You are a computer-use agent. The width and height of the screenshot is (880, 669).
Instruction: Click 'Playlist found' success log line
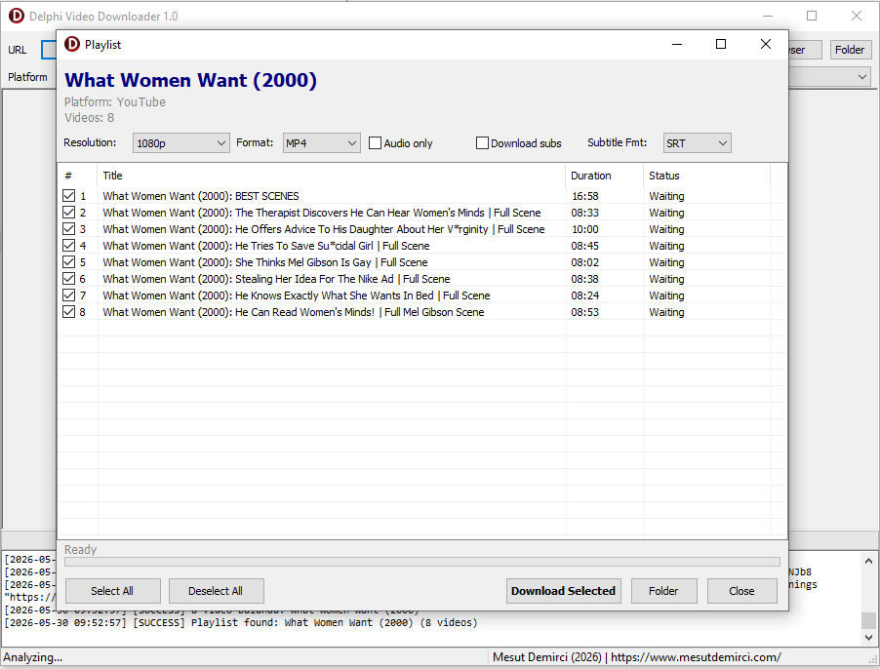(241, 622)
